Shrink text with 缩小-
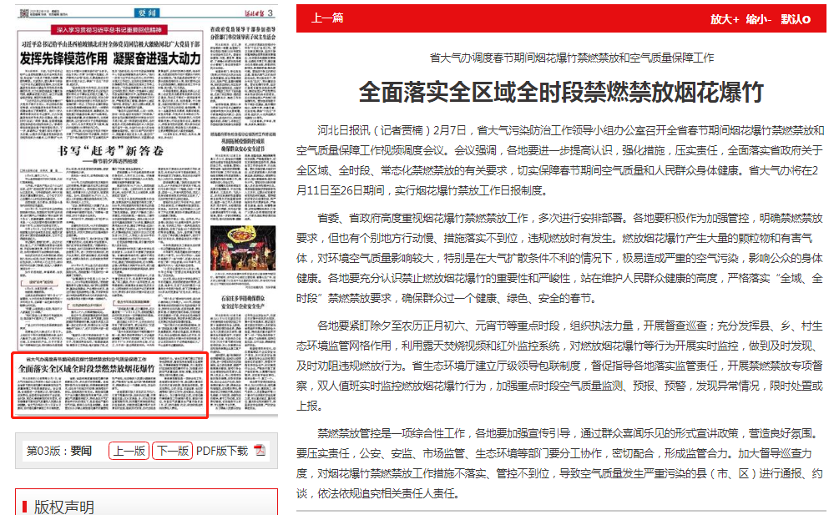The height and width of the screenshot is (515, 834). (759, 19)
